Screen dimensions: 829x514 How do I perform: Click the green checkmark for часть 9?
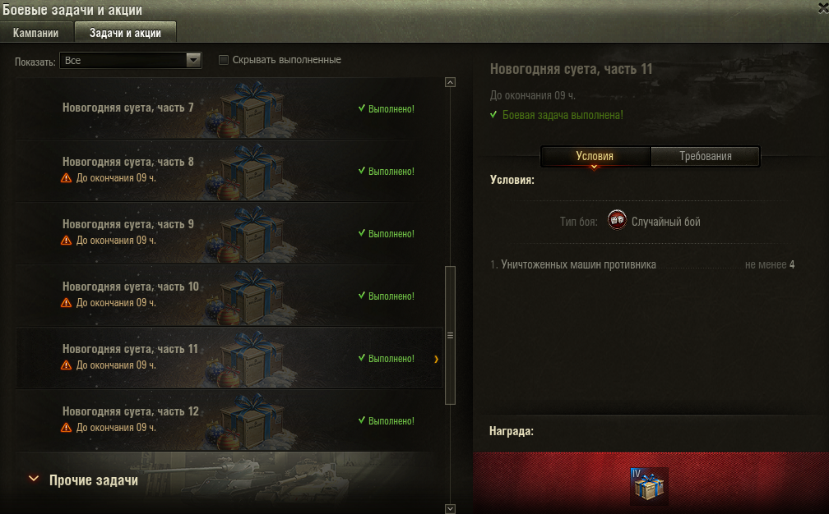362,232
